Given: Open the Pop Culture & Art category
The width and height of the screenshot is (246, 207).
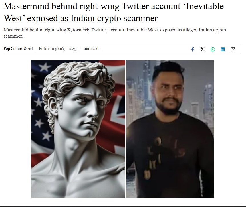Looking at the screenshot, I should (18, 49).
